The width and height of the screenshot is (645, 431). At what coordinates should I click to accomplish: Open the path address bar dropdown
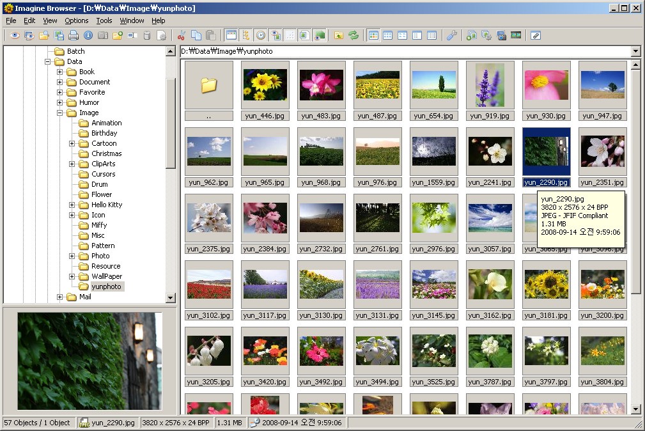[x=635, y=51]
